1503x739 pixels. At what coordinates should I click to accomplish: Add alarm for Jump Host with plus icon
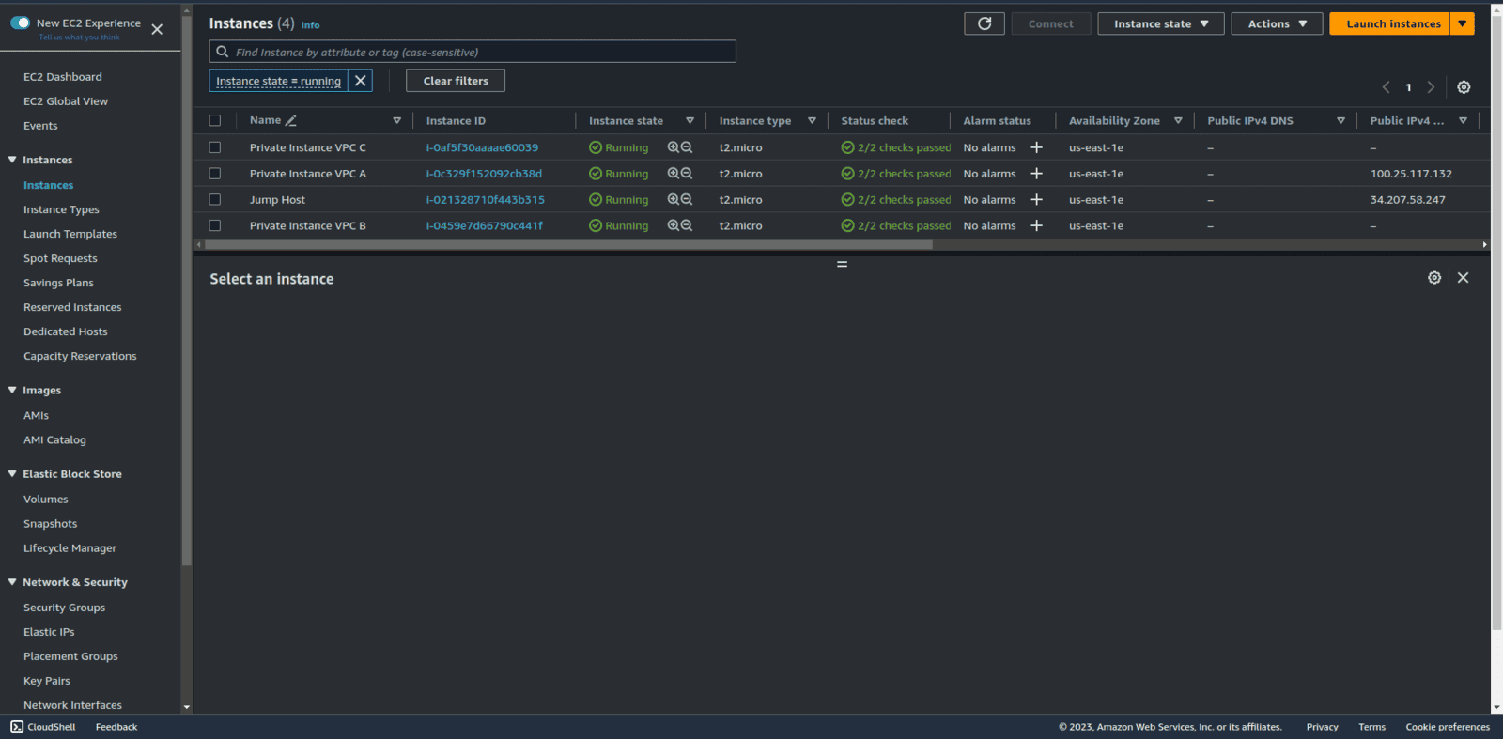1036,200
